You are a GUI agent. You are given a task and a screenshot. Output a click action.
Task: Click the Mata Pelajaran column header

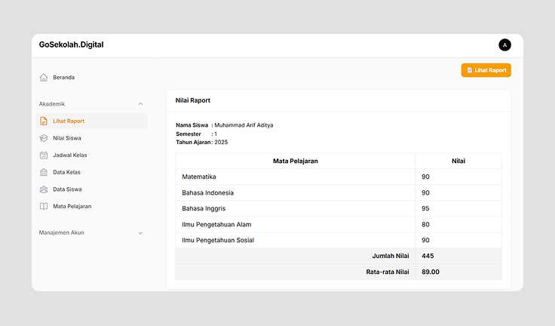pos(295,161)
